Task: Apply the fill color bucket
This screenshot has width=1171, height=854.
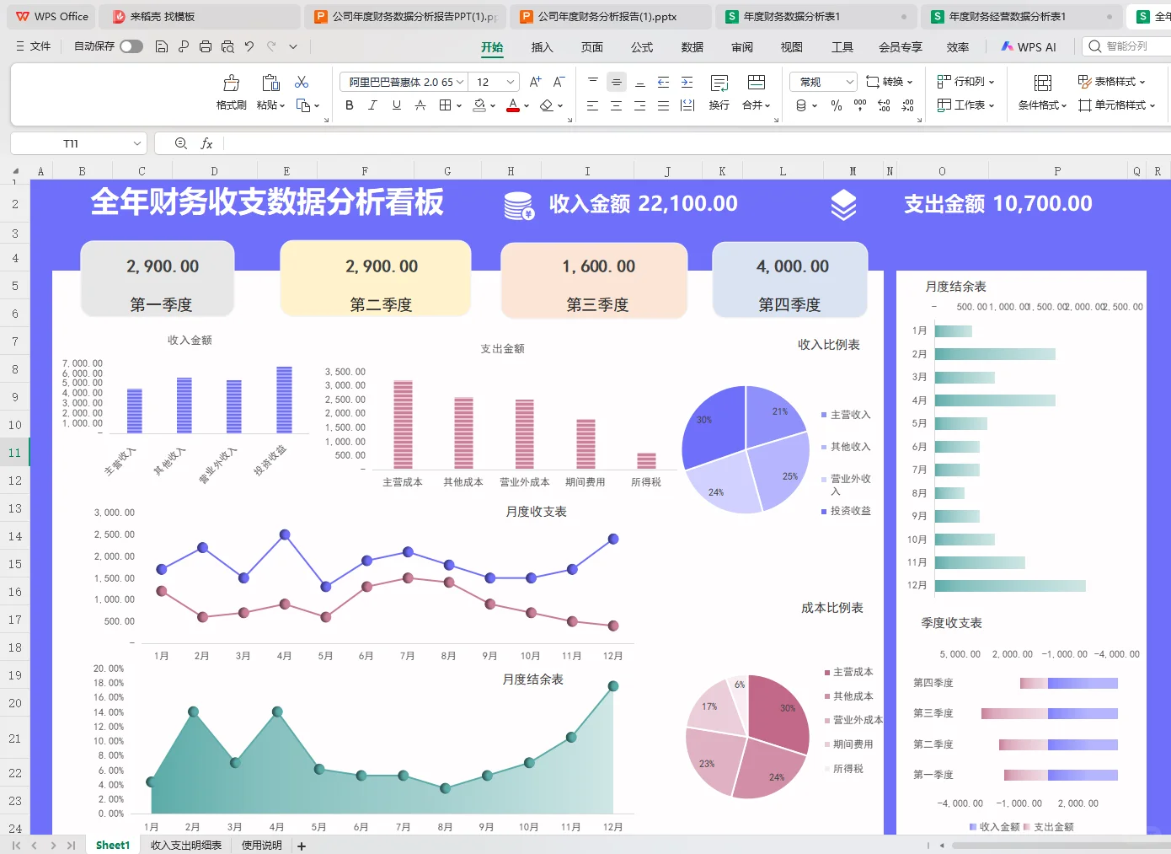Action: 479,105
